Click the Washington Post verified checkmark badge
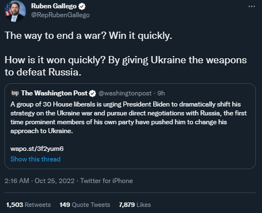 pyautogui.click(x=92, y=93)
